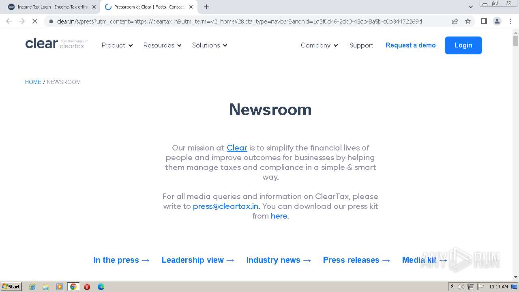Expand the Solutions dropdown menu

[210, 45]
